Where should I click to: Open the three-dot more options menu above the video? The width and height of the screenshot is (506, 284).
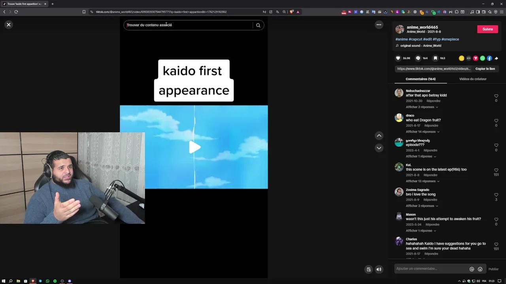coord(379,25)
